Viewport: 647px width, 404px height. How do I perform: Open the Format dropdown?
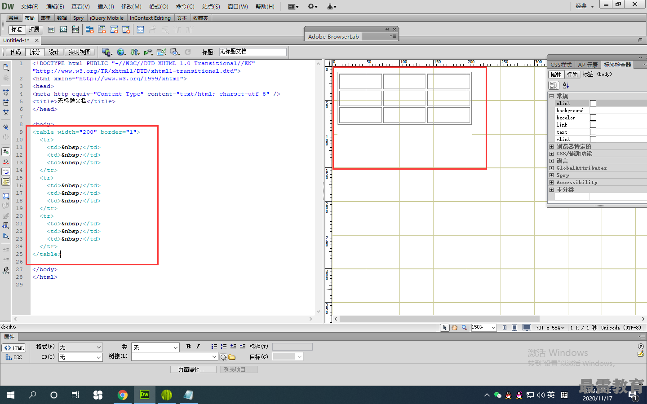tap(80, 347)
